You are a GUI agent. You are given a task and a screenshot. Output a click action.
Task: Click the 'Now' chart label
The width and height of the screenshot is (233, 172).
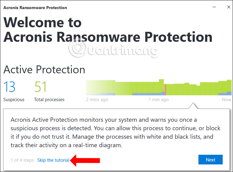point(226,99)
